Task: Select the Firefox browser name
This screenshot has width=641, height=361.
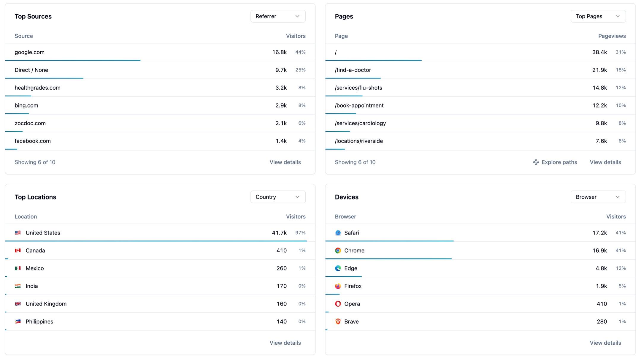Action: click(353, 286)
